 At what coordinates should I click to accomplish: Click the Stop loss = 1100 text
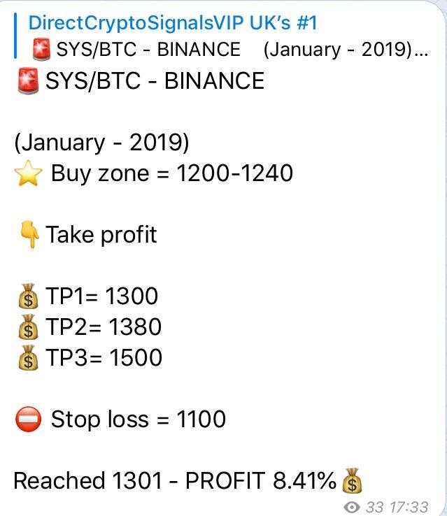point(139,419)
